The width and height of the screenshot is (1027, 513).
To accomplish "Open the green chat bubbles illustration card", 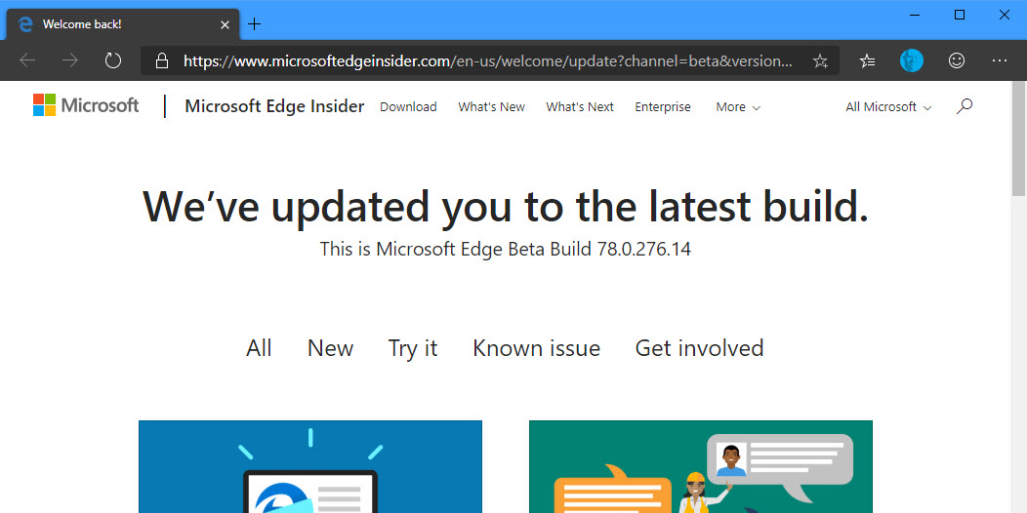I will [701, 466].
